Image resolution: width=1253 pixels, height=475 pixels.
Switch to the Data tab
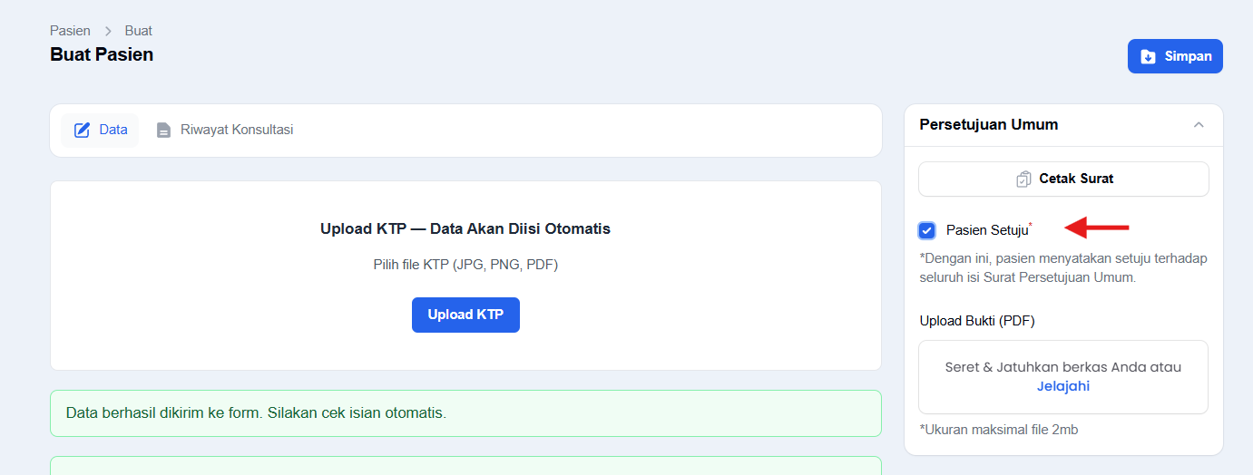click(x=100, y=130)
